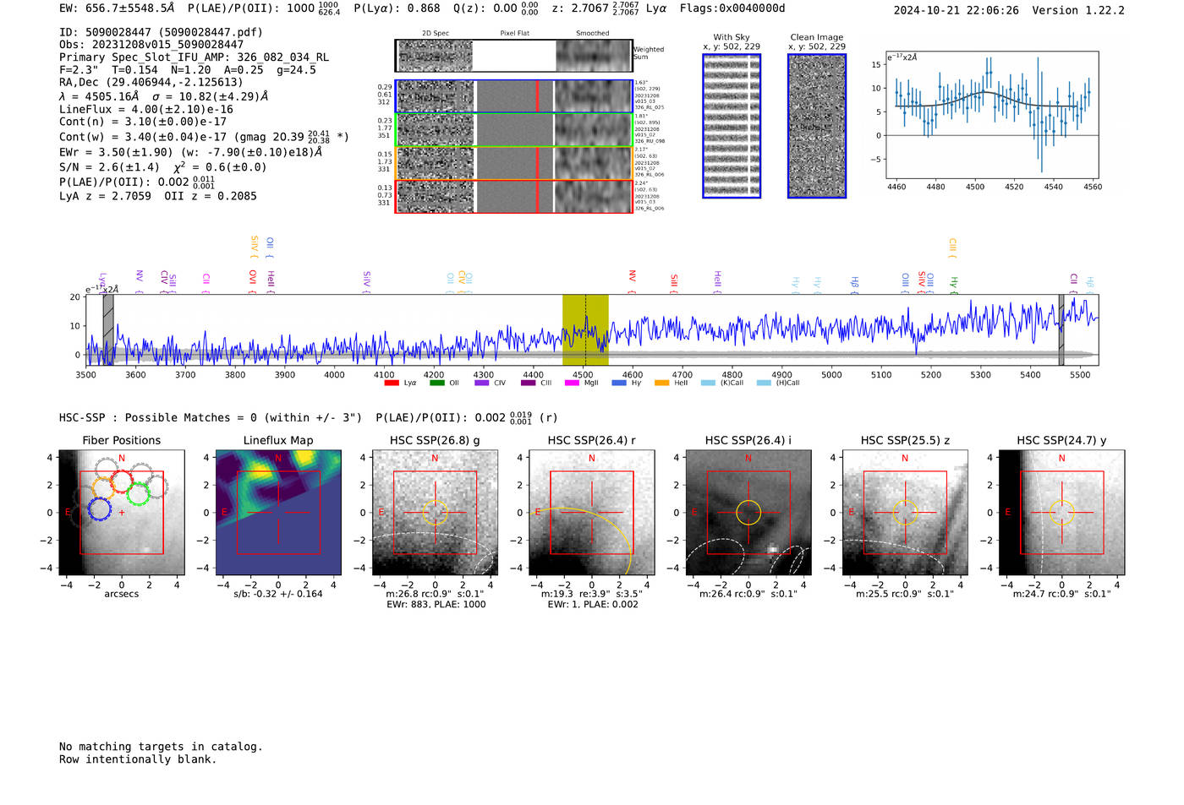Click the Version 1.22.2 label
This screenshot has width=1184, height=805.
1078,10
